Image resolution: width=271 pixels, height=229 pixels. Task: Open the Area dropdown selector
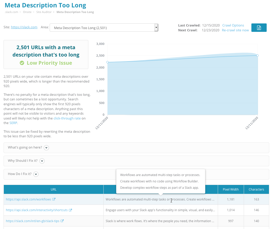click(x=104, y=28)
